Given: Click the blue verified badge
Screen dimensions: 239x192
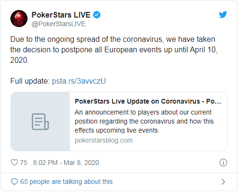Looking at the screenshot, I should [x=97, y=15].
